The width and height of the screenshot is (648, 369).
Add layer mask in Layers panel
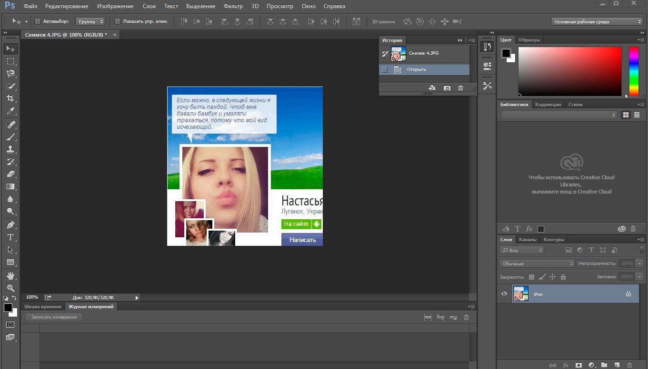[x=578, y=365]
